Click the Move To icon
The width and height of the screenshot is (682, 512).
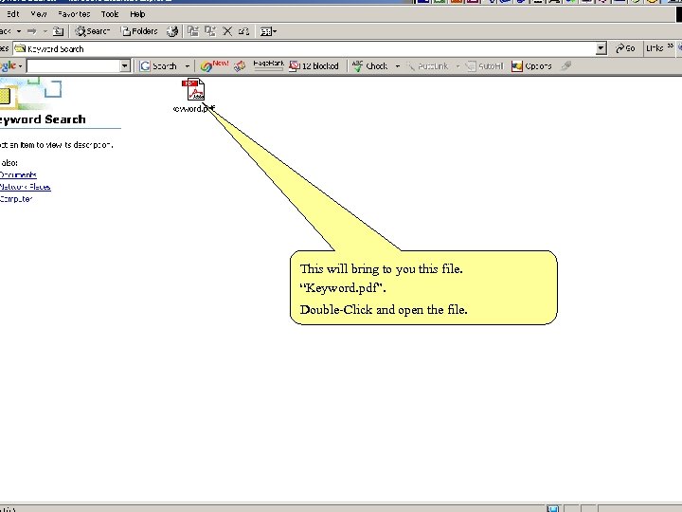193,31
